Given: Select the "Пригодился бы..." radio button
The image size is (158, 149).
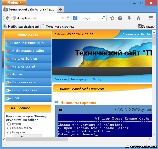Looking at the screenshot, I should coord(9,128).
